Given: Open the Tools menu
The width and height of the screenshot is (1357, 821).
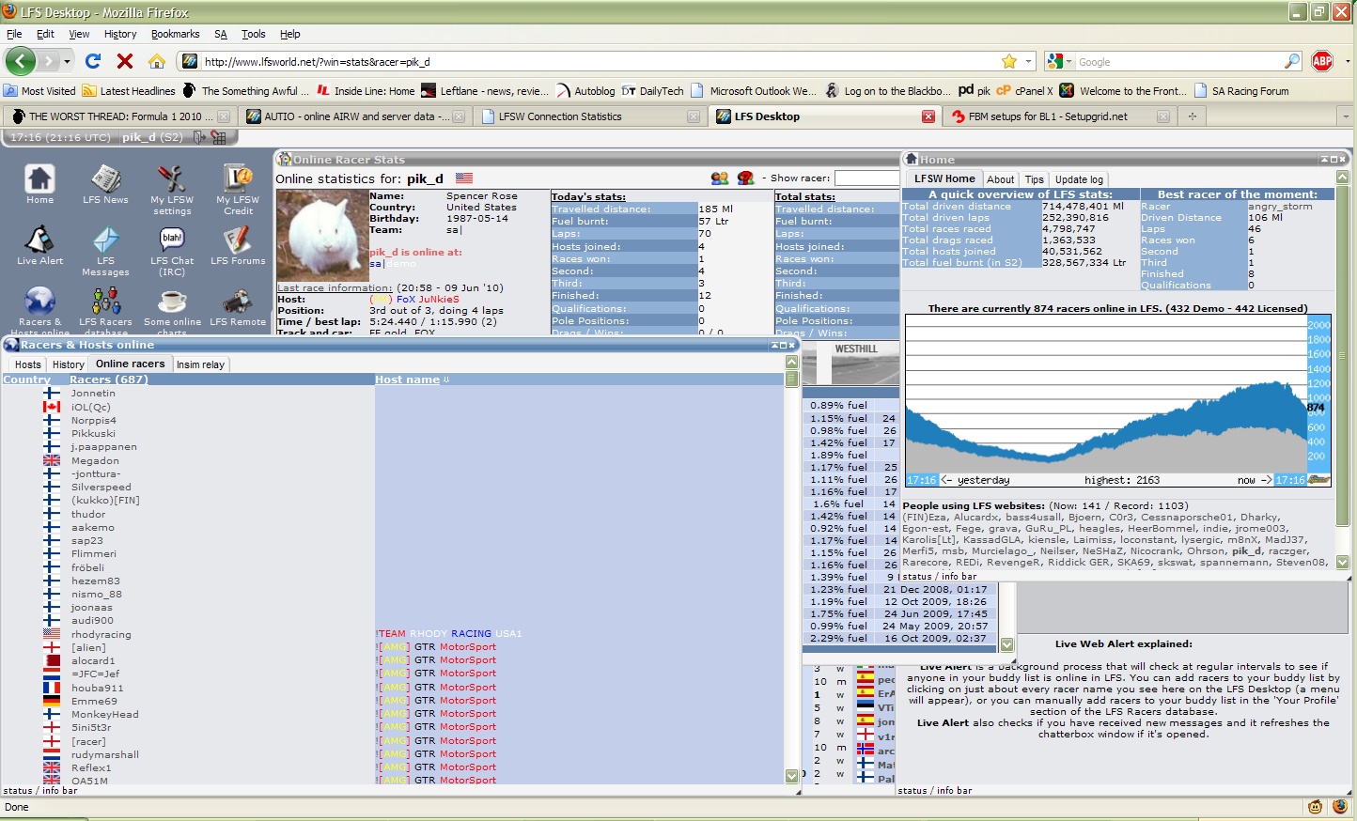Looking at the screenshot, I should pos(254,34).
